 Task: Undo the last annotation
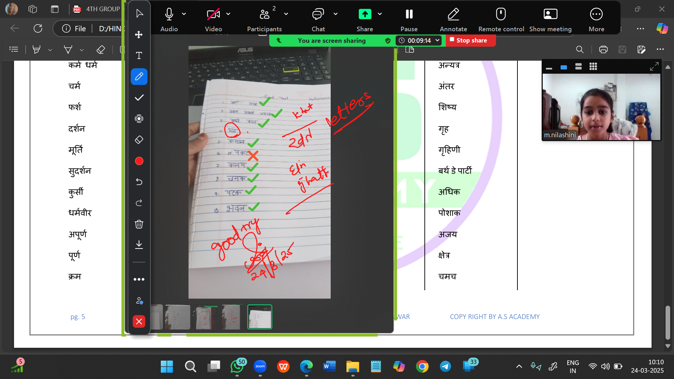pyautogui.click(x=139, y=182)
